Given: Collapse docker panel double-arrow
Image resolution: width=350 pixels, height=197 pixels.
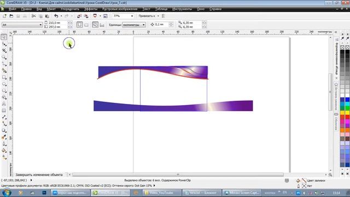Looking at the screenshot, I should [336, 32].
